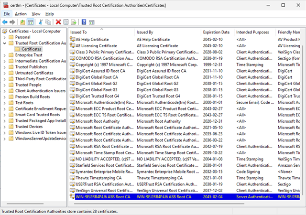The image size is (306, 215).
Task: Click the certificate list vertical scrollbar
Action: (303, 121)
